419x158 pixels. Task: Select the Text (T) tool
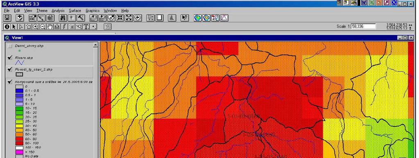[86, 27]
